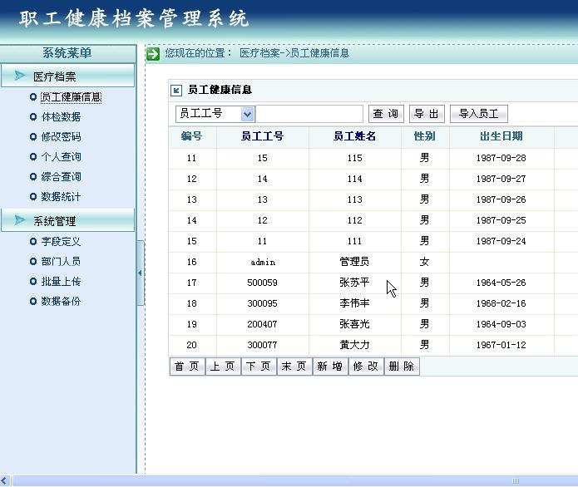The image size is (578, 487).
Task: Click the 导入员工 button
Action: (x=478, y=114)
